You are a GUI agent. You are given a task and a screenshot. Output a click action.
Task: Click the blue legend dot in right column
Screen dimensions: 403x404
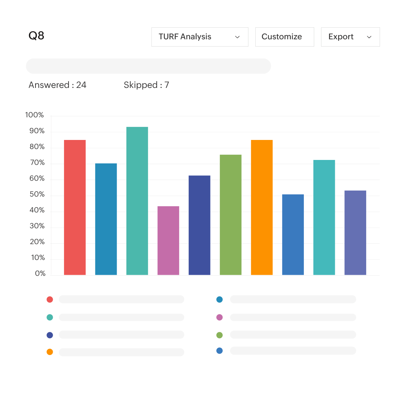click(x=219, y=299)
